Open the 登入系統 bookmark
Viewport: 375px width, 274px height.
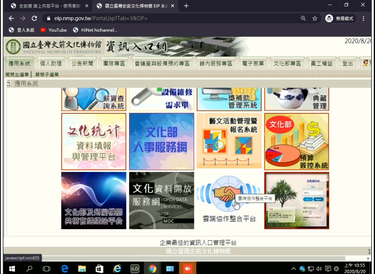coord(21,30)
